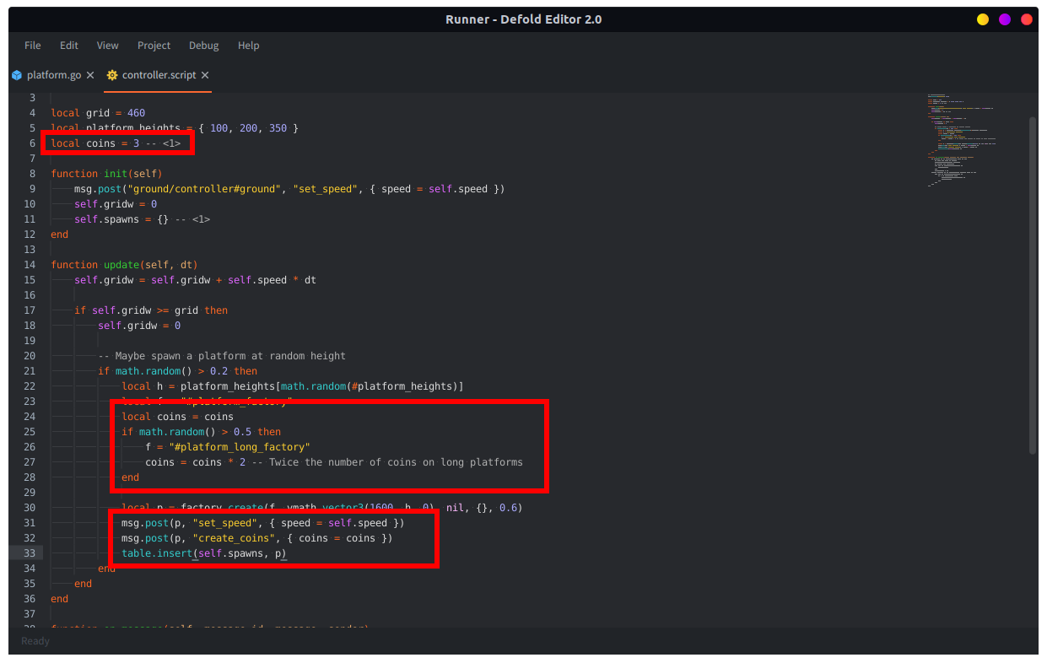The height and width of the screenshot is (663, 1047).
Task: Click the cube icon on platform.go tab
Action: (x=17, y=75)
